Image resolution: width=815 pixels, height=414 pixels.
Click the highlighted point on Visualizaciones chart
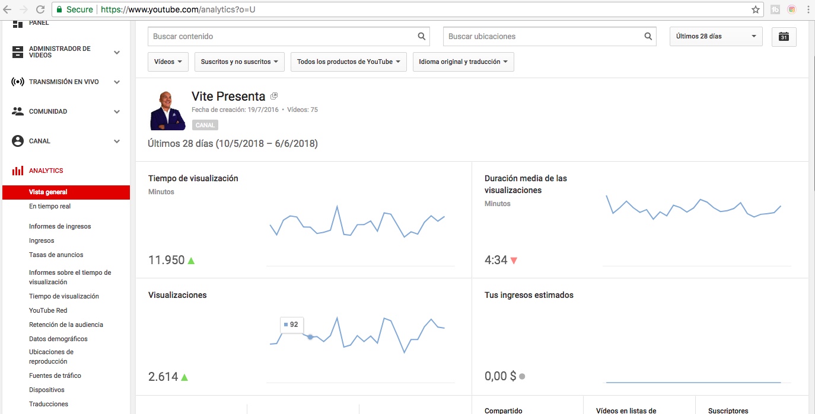click(x=310, y=336)
